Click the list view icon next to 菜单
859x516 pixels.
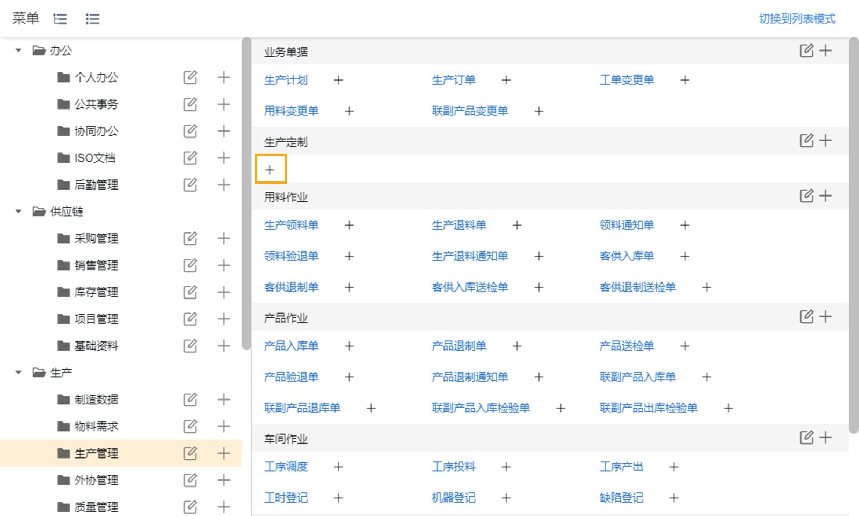[x=92, y=19]
